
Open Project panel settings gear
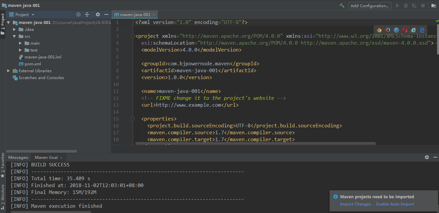point(98,14)
